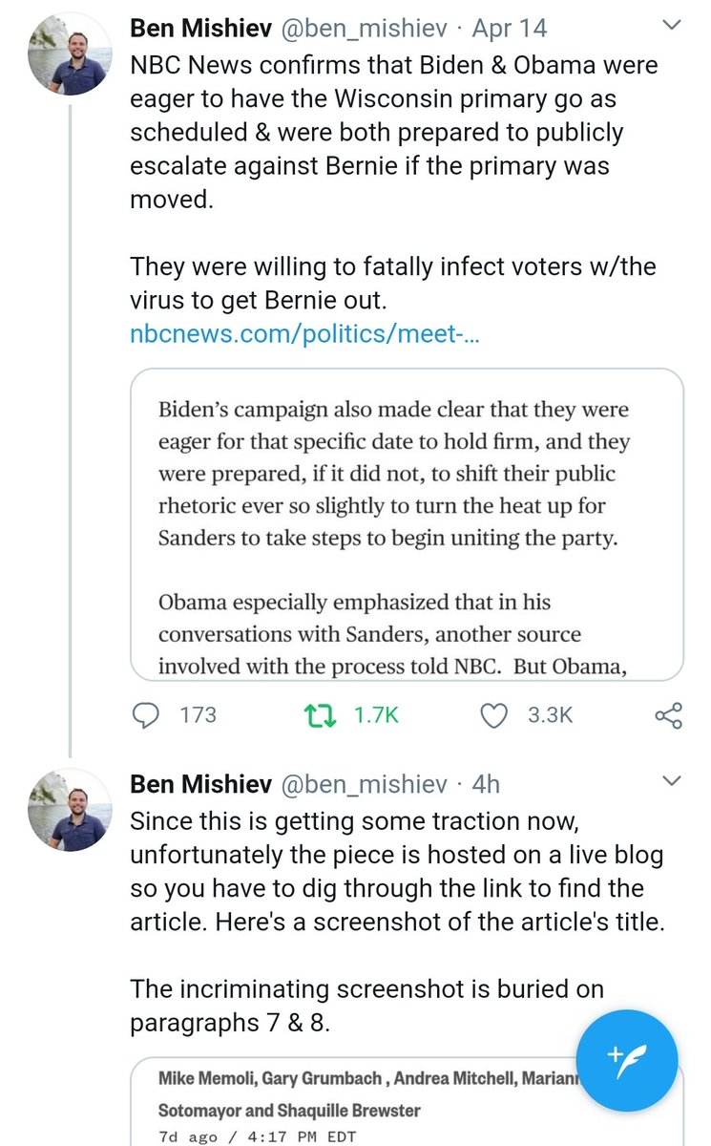
Task: Open the Ben Mishiev name on first tweet
Action: point(200,29)
